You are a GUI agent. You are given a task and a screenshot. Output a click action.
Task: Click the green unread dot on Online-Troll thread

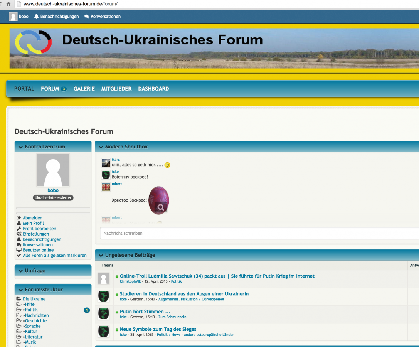(x=117, y=277)
